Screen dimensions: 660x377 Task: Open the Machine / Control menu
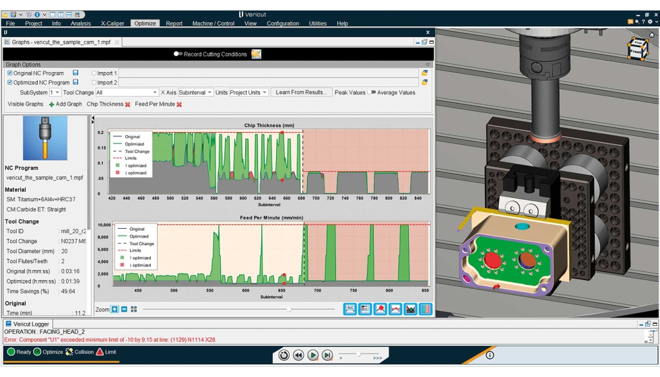pos(213,23)
